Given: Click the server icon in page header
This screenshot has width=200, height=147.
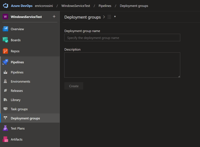Looking at the screenshot, I should coord(109,17).
